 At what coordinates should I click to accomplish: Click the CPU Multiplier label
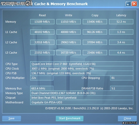pyautogui.click(x=15, y=78)
